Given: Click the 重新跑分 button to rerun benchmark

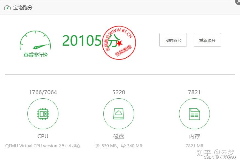Looking at the screenshot, I should coord(207,40).
